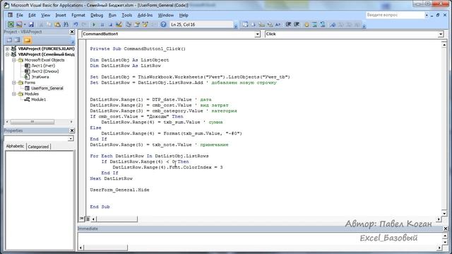
Task: Toggle Design Mode on the toolbar
Action: pyautogui.click(x=119, y=25)
